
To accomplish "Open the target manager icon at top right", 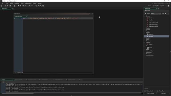I will (x=169, y=6).
